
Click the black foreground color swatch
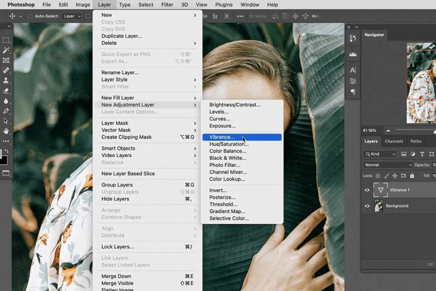[x=3, y=160]
